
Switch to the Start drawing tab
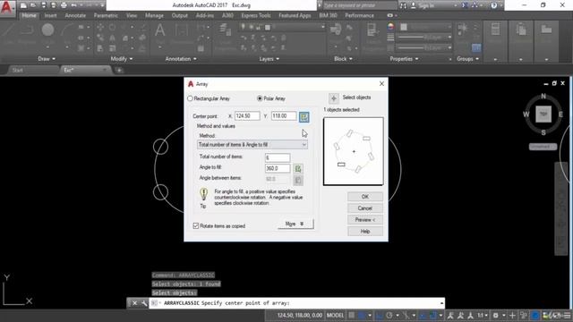(18, 70)
